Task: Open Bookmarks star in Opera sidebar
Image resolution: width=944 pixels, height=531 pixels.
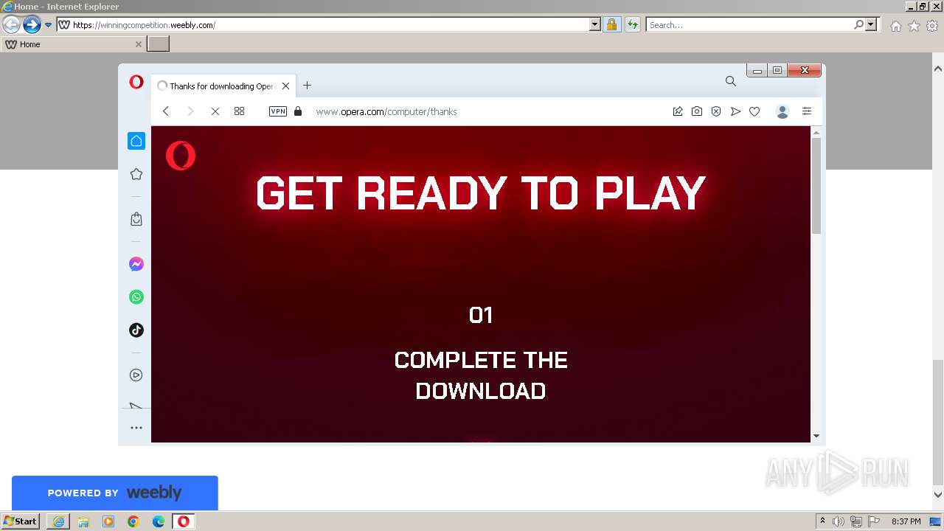Action: click(x=136, y=174)
